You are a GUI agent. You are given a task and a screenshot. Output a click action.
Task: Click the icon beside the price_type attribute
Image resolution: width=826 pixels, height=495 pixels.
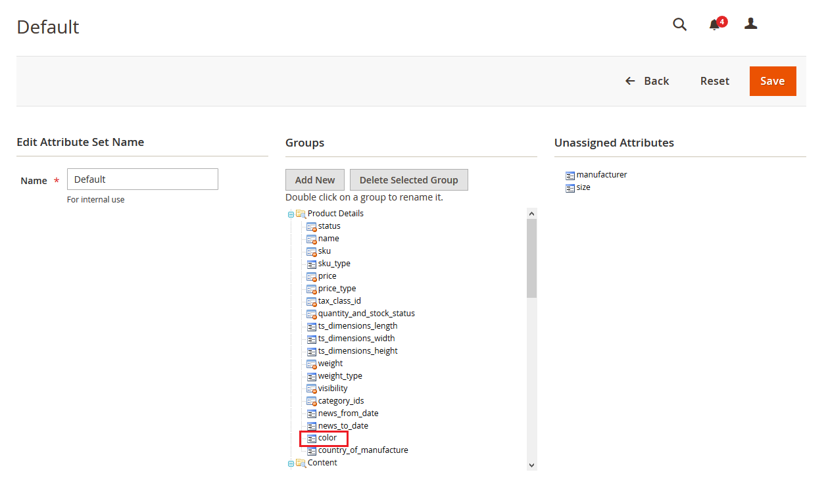pos(312,289)
